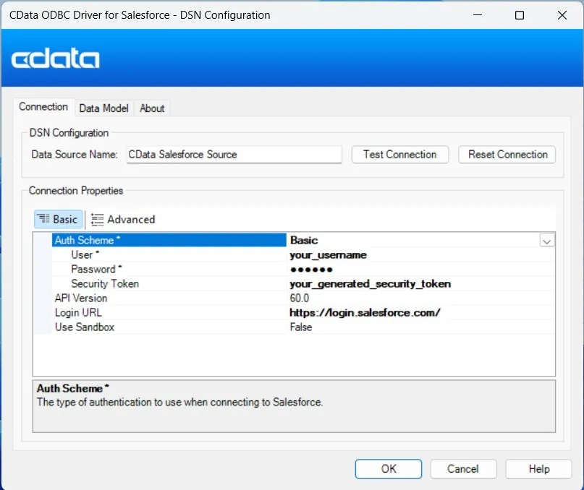Open the About tab
The image size is (584, 490).
152,108
